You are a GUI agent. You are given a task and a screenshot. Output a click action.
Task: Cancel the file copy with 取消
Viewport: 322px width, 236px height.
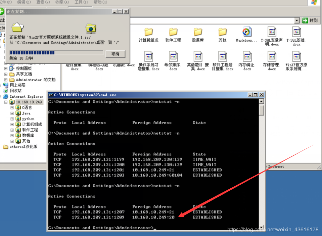pyautogui.click(x=115, y=54)
